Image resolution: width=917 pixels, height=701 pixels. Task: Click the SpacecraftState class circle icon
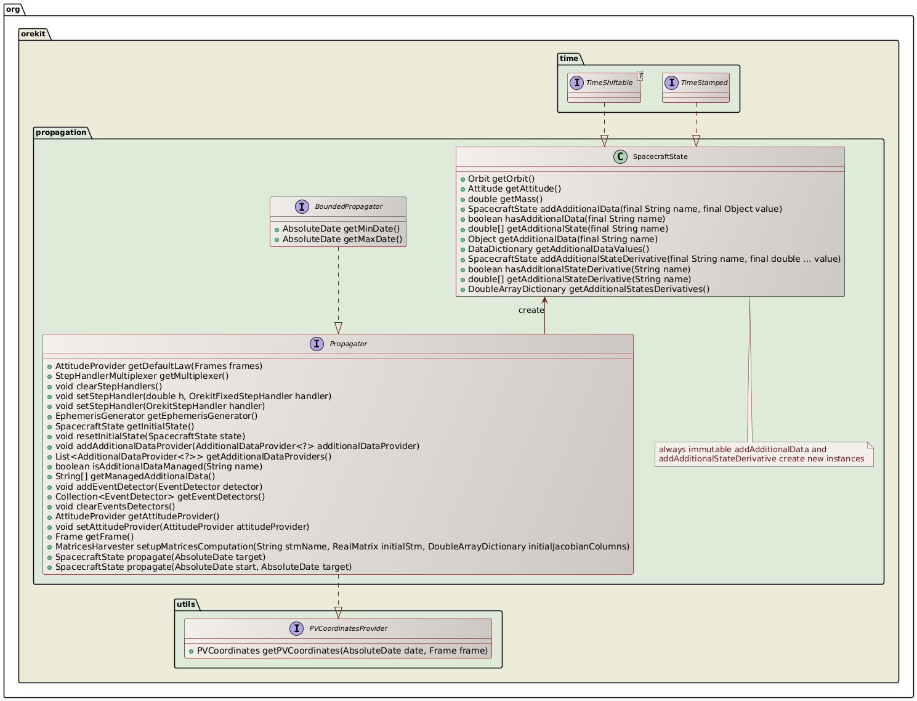pyautogui.click(x=621, y=156)
